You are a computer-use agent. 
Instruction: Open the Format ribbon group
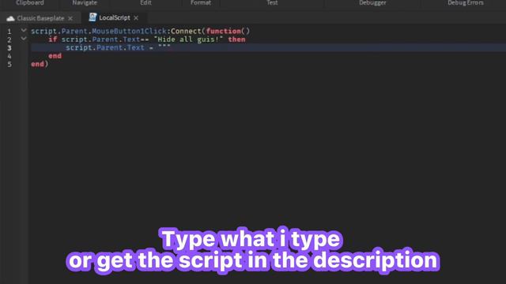pyautogui.click(x=200, y=2)
